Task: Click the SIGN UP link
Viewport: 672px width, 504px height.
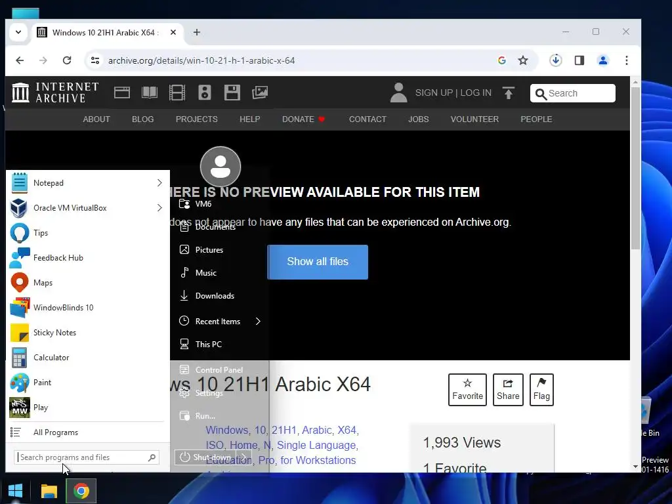Action: [x=434, y=93]
